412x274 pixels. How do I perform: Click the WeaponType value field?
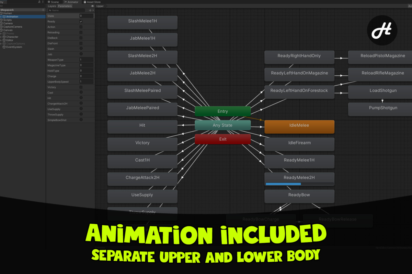pos(86,60)
